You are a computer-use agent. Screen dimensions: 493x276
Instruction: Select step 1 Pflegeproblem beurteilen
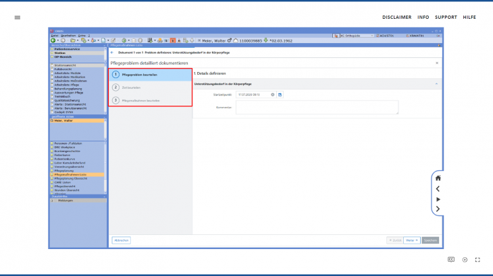tap(150, 74)
